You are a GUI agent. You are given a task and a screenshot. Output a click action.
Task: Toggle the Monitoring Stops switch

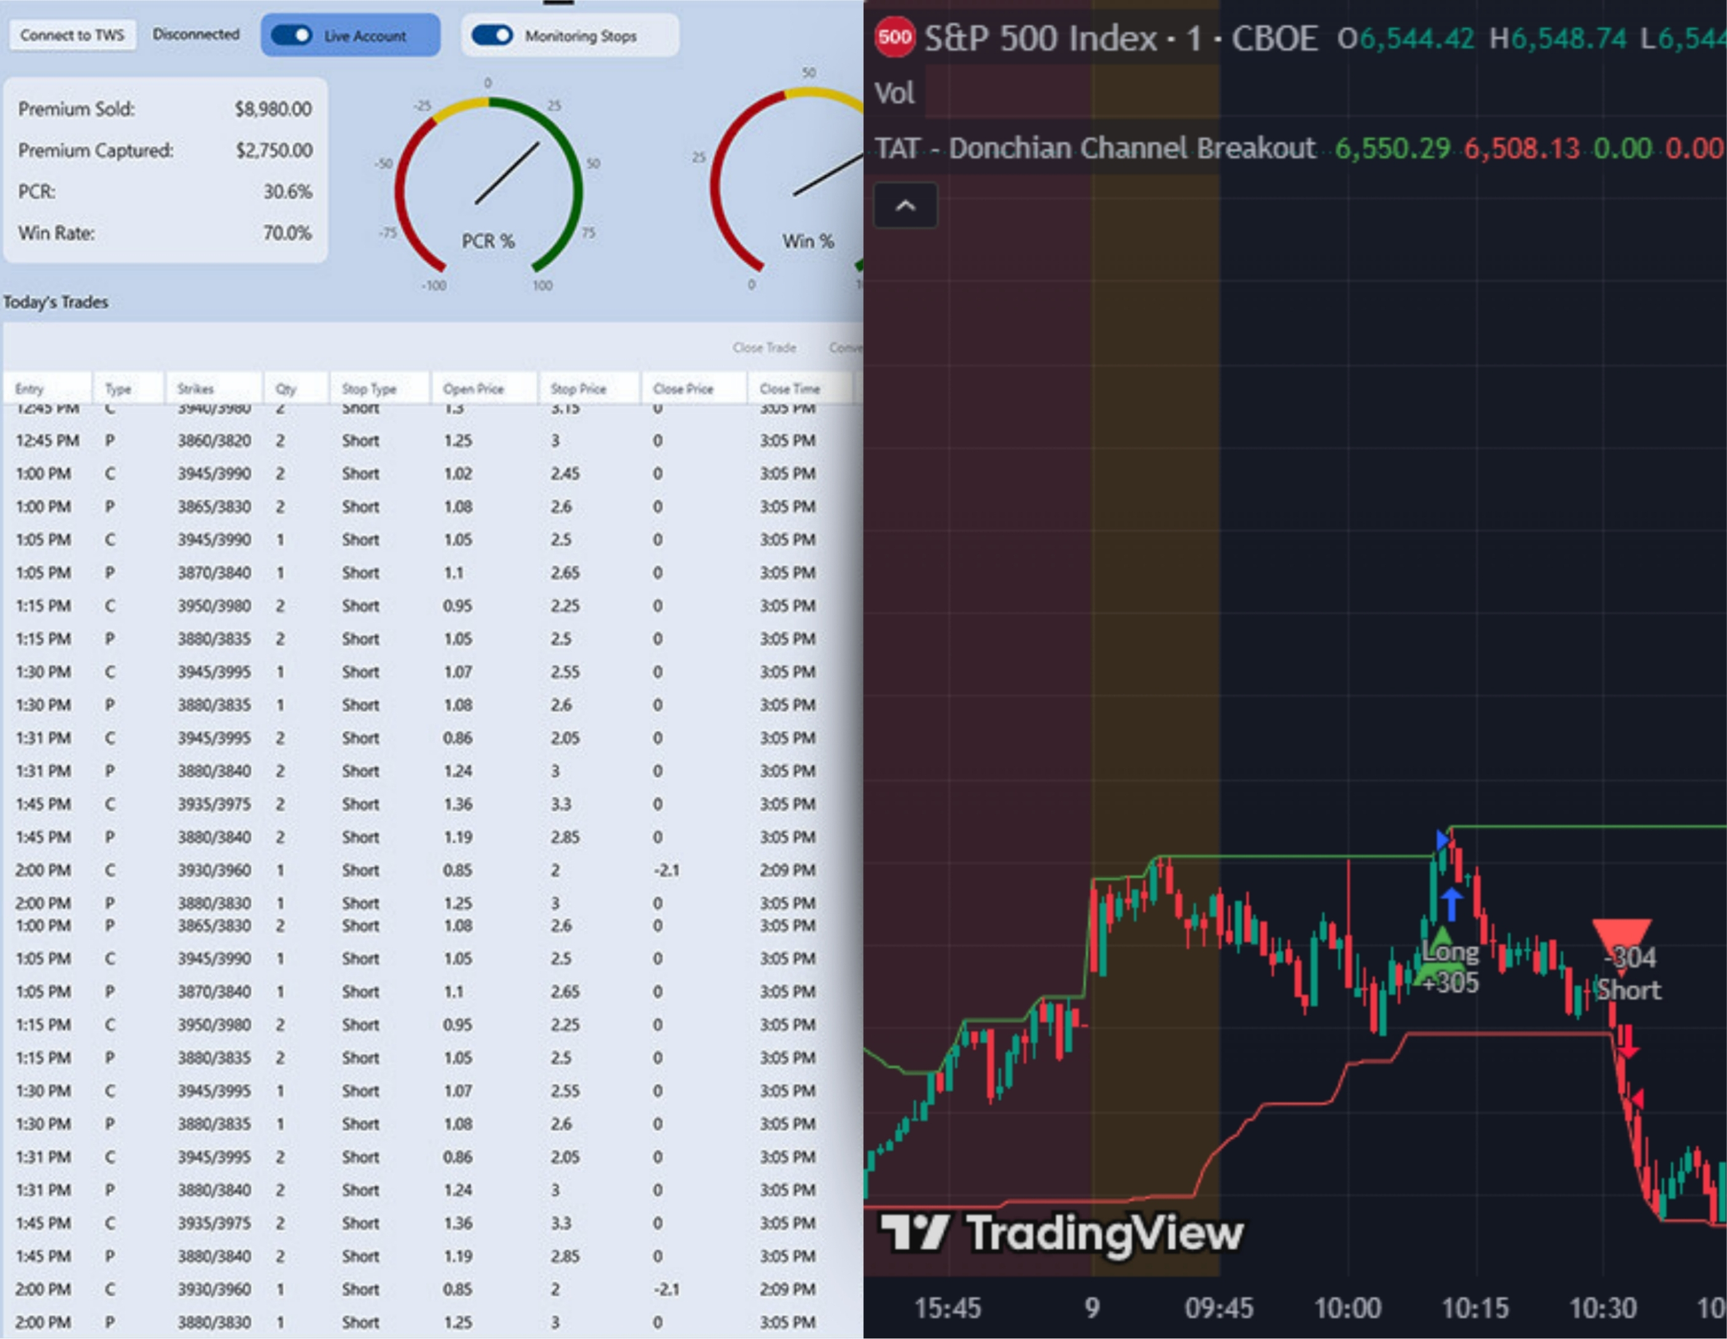pyautogui.click(x=492, y=36)
